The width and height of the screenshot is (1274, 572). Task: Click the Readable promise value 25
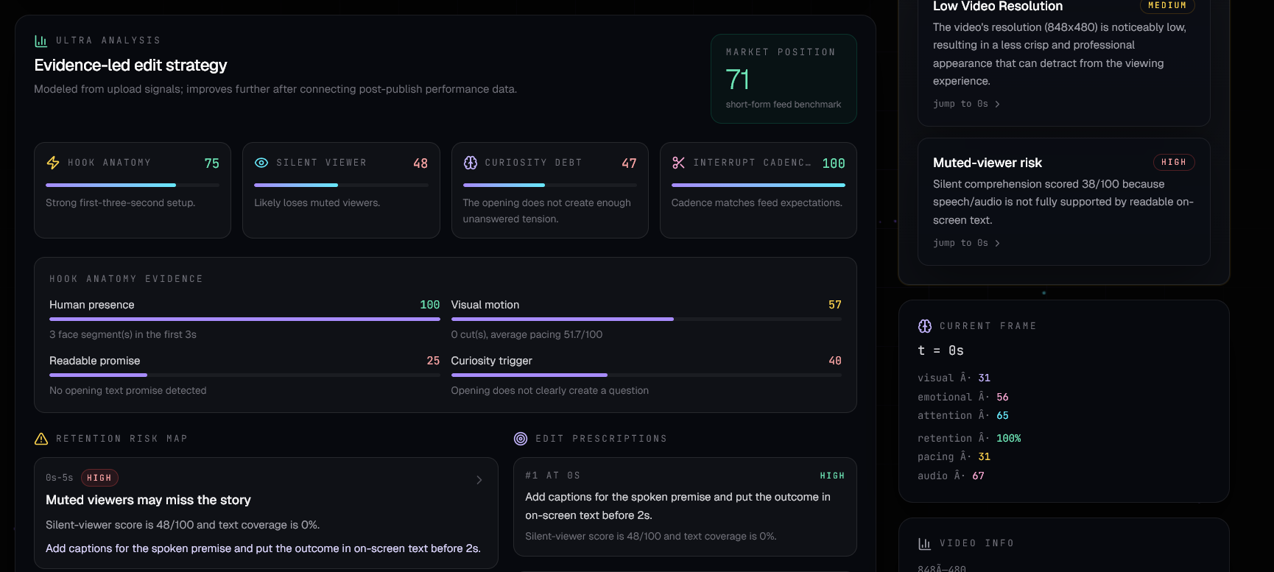433,361
